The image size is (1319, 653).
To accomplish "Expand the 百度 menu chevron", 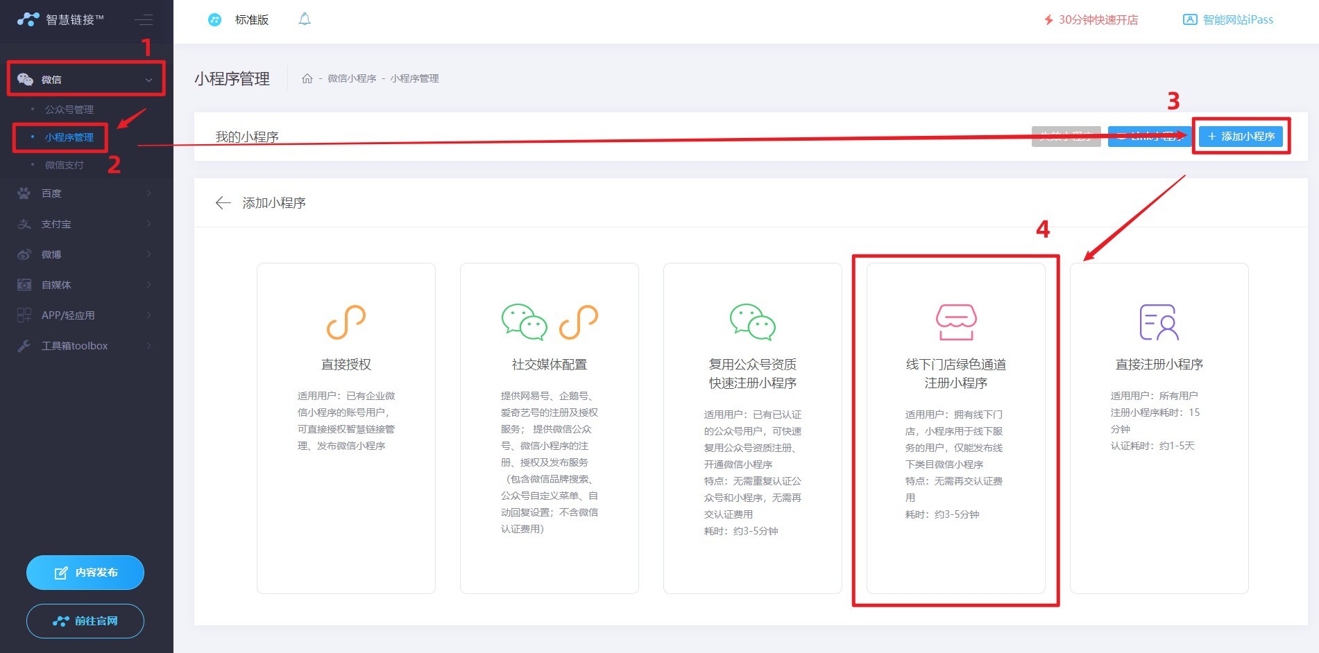I will [148, 193].
